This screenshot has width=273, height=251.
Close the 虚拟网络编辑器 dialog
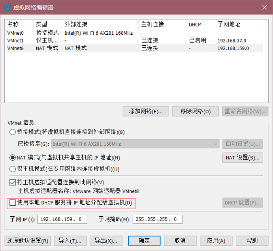coord(264,7)
